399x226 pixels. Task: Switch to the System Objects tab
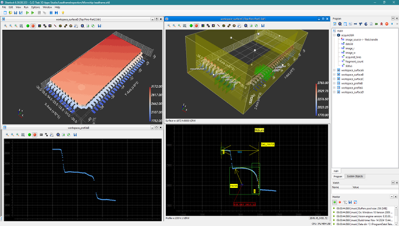point(355,177)
